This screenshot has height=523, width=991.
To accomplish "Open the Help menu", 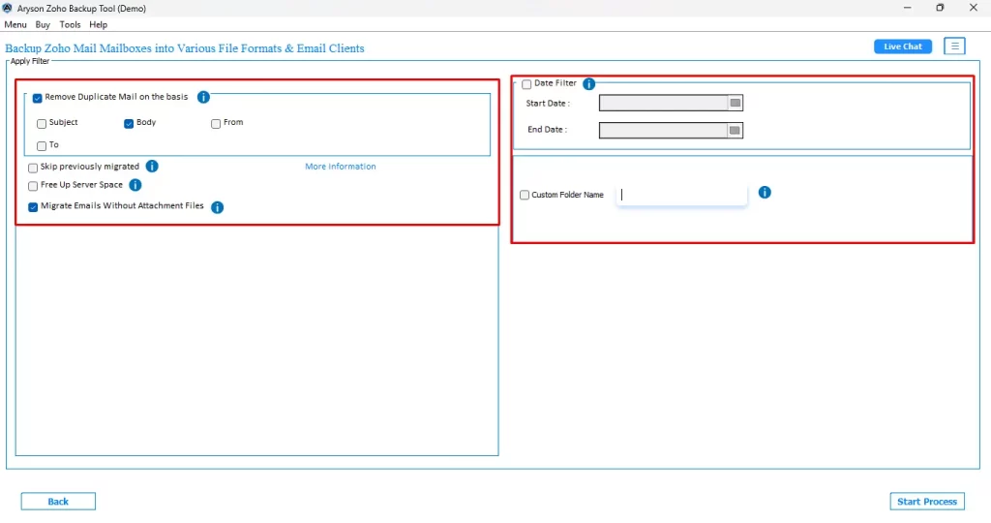I will pos(98,24).
